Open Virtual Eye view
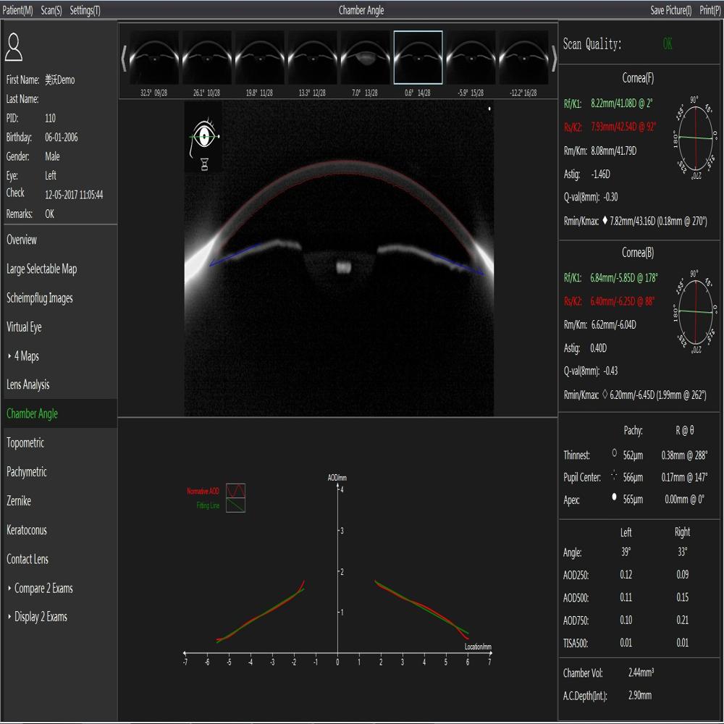The width and height of the screenshot is (724, 724). point(24,327)
